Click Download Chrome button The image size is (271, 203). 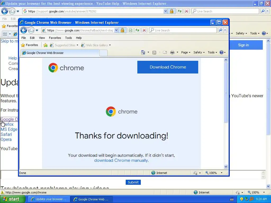(168, 67)
